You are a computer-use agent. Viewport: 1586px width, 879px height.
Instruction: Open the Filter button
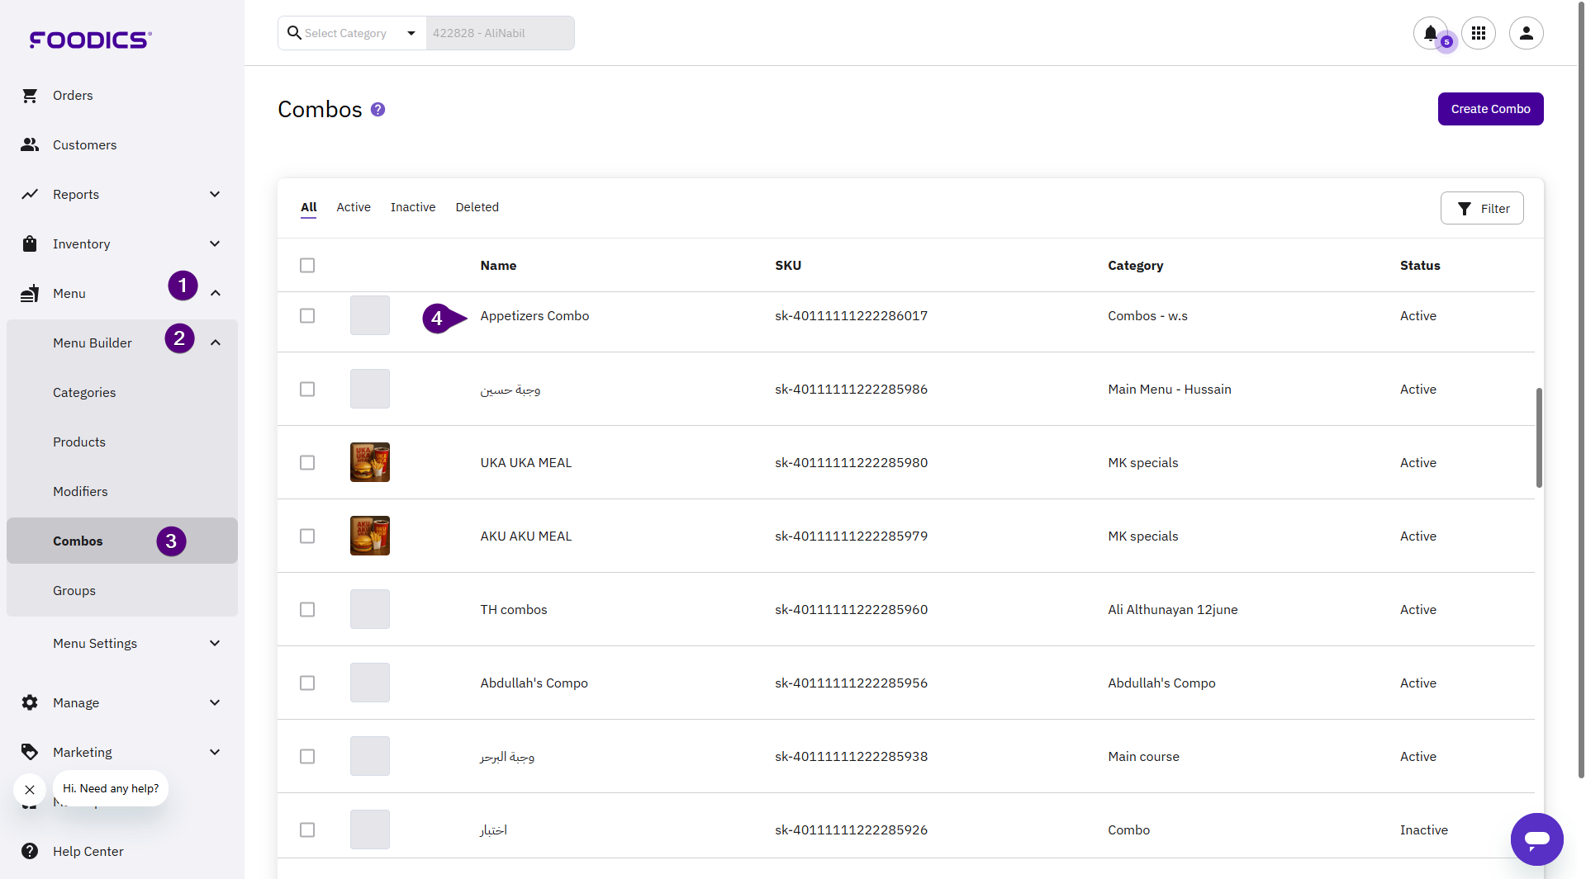(x=1482, y=209)
